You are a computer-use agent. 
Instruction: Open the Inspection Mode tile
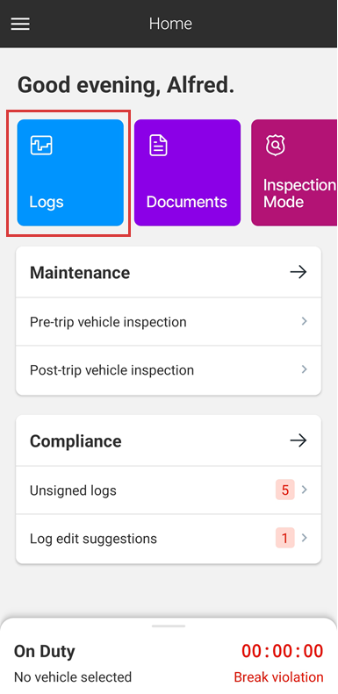click(x=294, y=173)
